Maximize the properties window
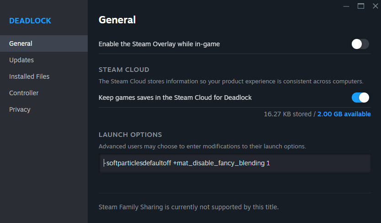Screen dimensions: 381x223 [361, 6]
